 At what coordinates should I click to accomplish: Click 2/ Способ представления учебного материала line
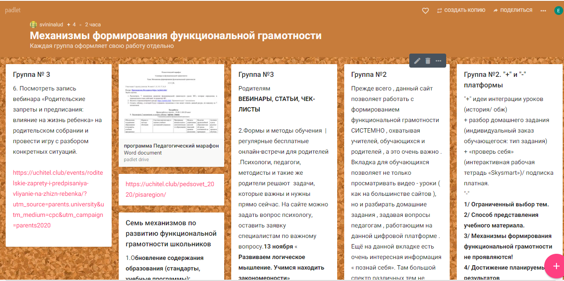pyautogui.click(x=501, y=220)
